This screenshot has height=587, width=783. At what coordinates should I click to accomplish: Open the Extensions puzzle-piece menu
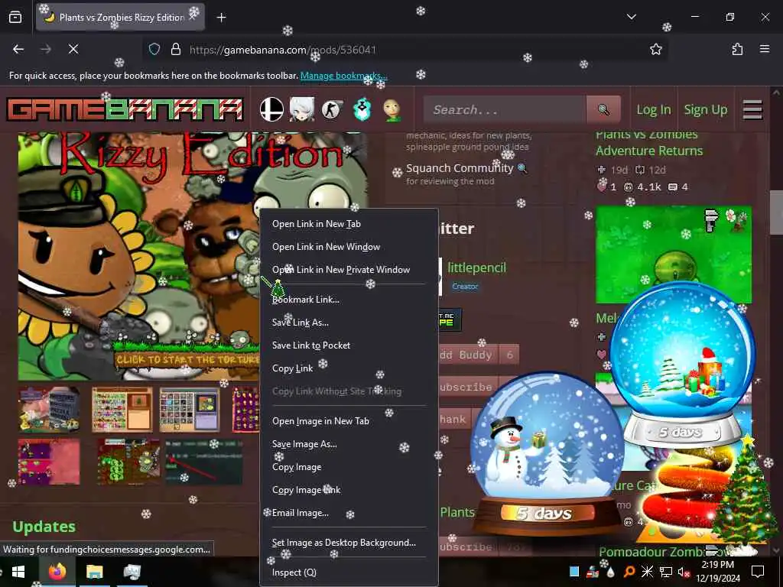[x=737, y=49]
